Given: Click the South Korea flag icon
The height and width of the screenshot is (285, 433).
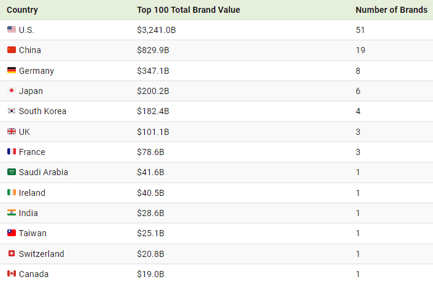Looking at the screenshot, I should [x=12, y=111].
